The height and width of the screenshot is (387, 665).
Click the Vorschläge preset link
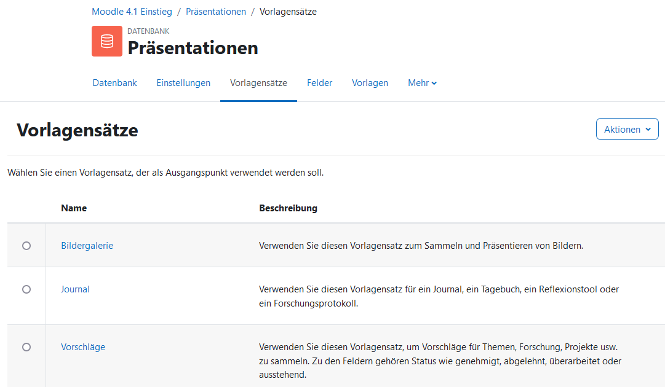83,347
